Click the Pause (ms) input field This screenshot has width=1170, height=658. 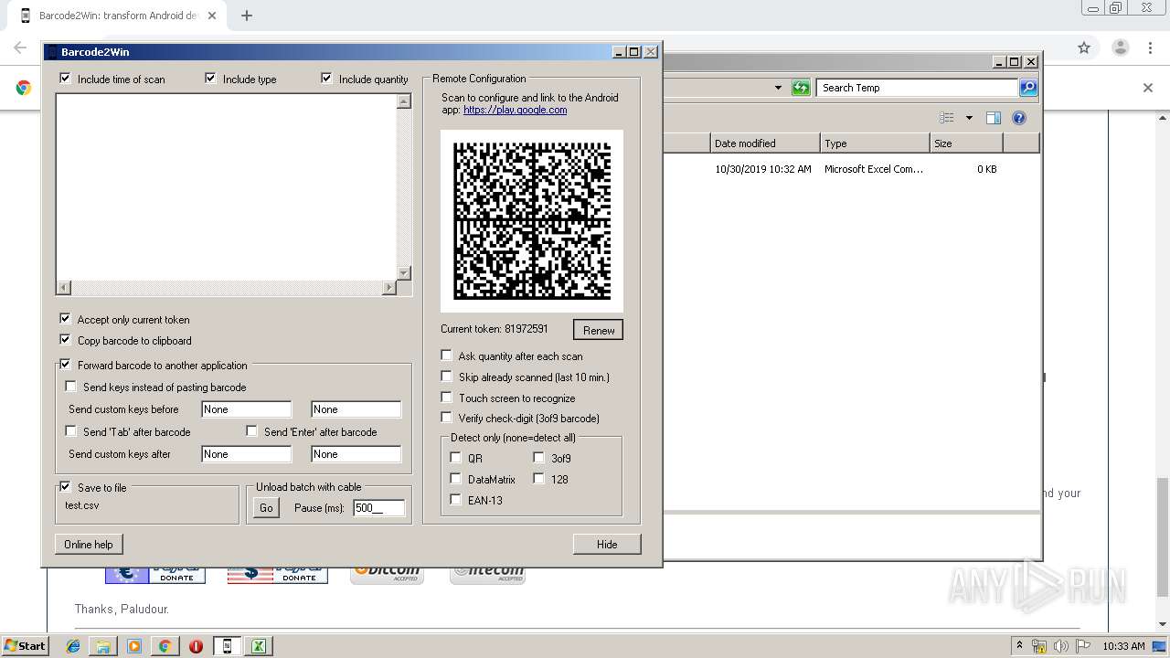(x=378, y=508)
